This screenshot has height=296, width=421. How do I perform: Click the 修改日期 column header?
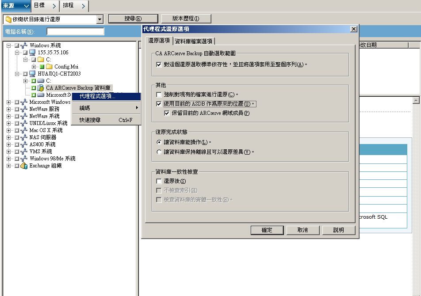(384, 45)
